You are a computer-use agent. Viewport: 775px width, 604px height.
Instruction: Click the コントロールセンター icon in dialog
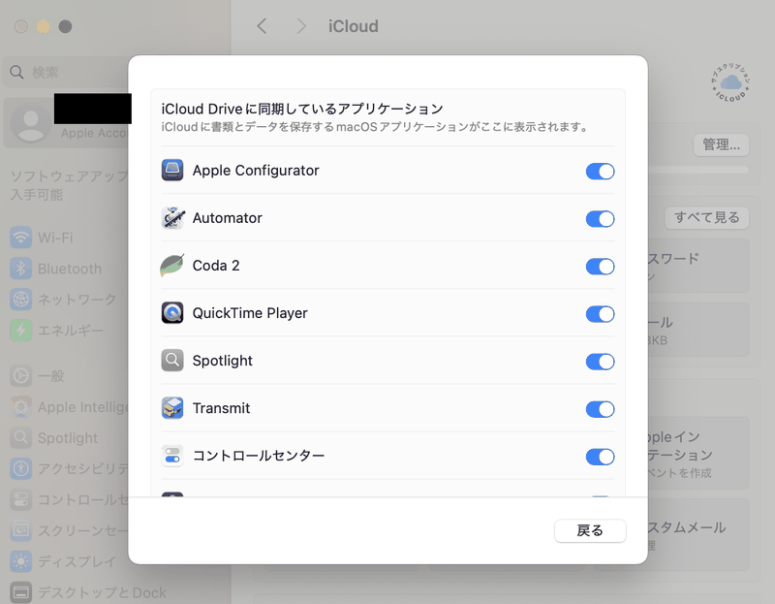tap(172, 455)
